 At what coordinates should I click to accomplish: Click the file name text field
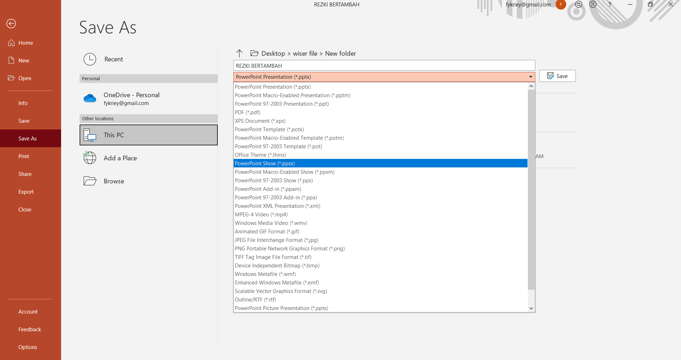384,66
